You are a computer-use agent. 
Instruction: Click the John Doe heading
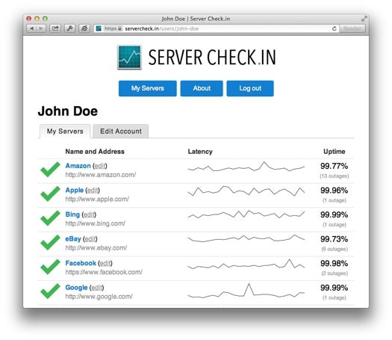(68, 111)
